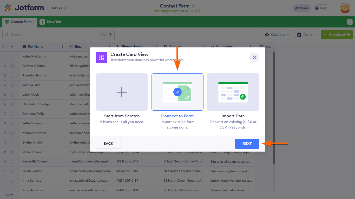Click the Import Data title
Screen dimensions: 355x199
(x=233, y=116)
